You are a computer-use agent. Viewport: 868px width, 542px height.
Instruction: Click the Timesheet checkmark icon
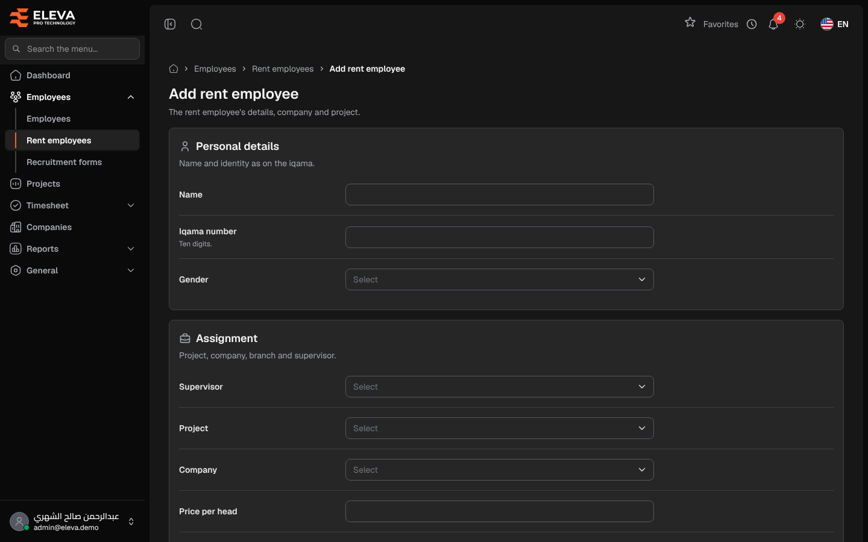[16, 205]
